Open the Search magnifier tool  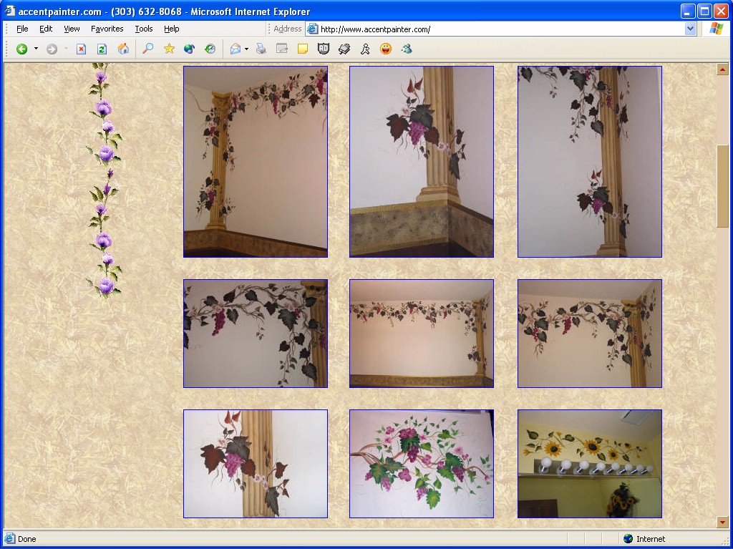(148, 49)
